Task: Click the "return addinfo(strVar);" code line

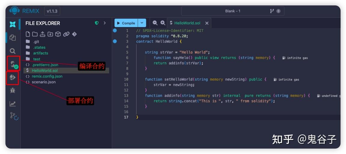Action: (178, 63)
